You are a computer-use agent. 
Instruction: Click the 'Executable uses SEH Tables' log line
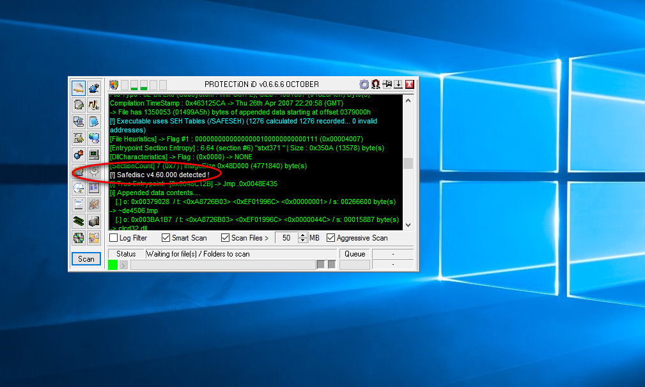(244, 125)
